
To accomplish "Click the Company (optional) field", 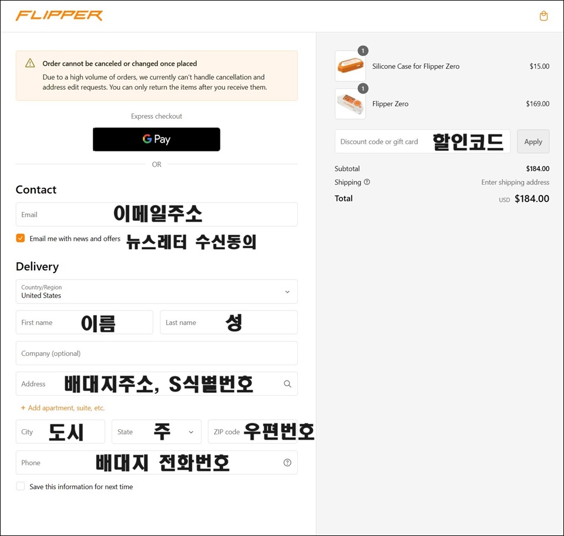I will click(156, 353).
